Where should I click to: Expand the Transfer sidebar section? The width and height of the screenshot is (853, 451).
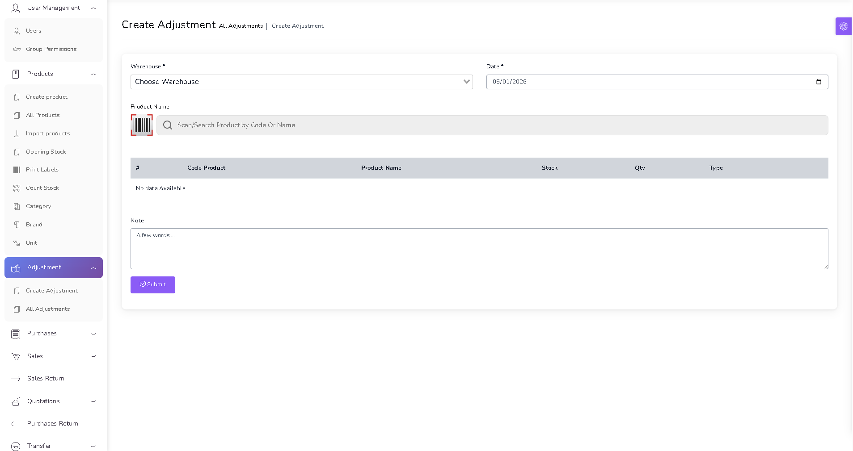point(93,446)
